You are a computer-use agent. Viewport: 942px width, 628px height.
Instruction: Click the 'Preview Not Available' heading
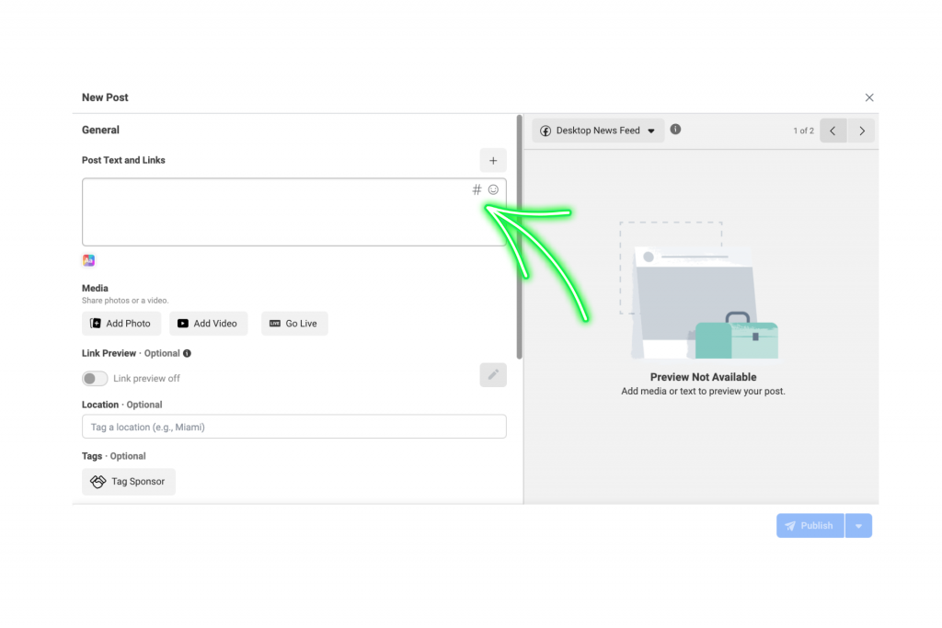pyautogui.click(x=703, y=377)
